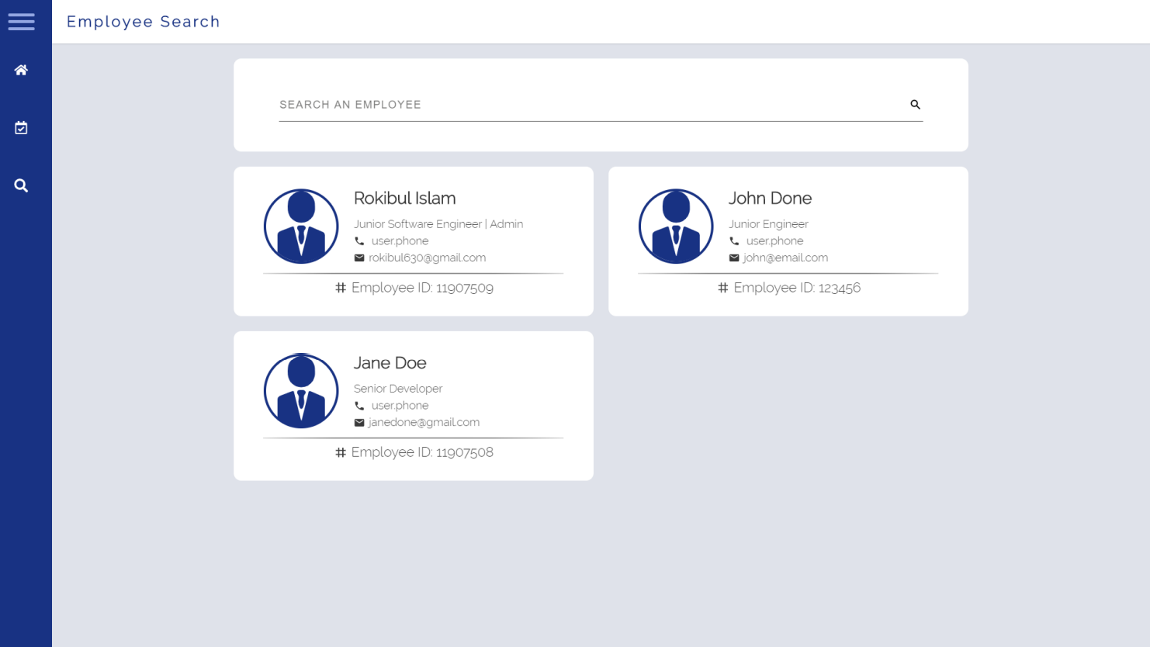
Task: Select Rokibul Islam's profile avatar
Action: tap(301, 226)
